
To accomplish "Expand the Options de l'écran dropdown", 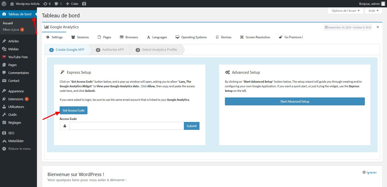I will [345, 11].
